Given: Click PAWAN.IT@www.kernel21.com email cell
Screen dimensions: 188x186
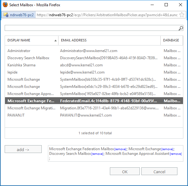Looking at the screenshot, I should 86,115.
